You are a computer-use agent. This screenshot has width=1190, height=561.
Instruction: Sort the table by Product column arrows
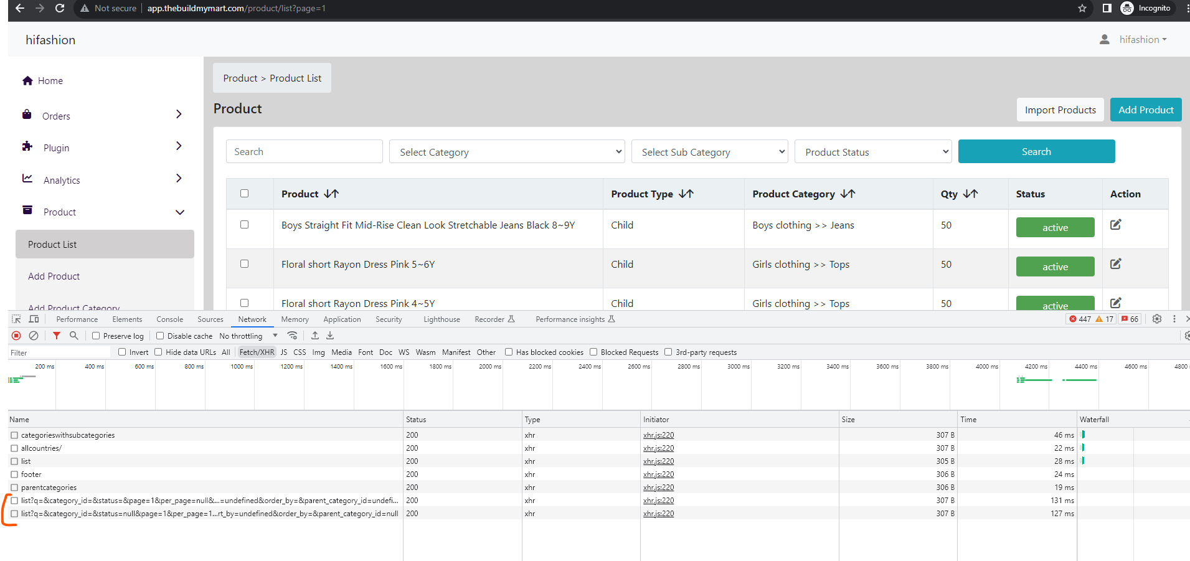tap(331, 194)
